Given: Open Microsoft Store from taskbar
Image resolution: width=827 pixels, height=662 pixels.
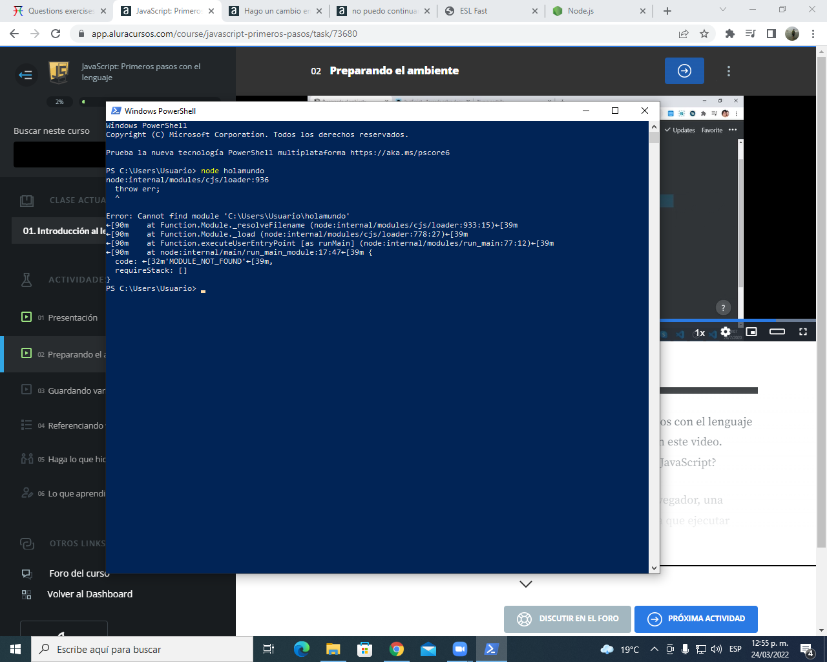Looking at the screenshot, I should coord(364,649).
